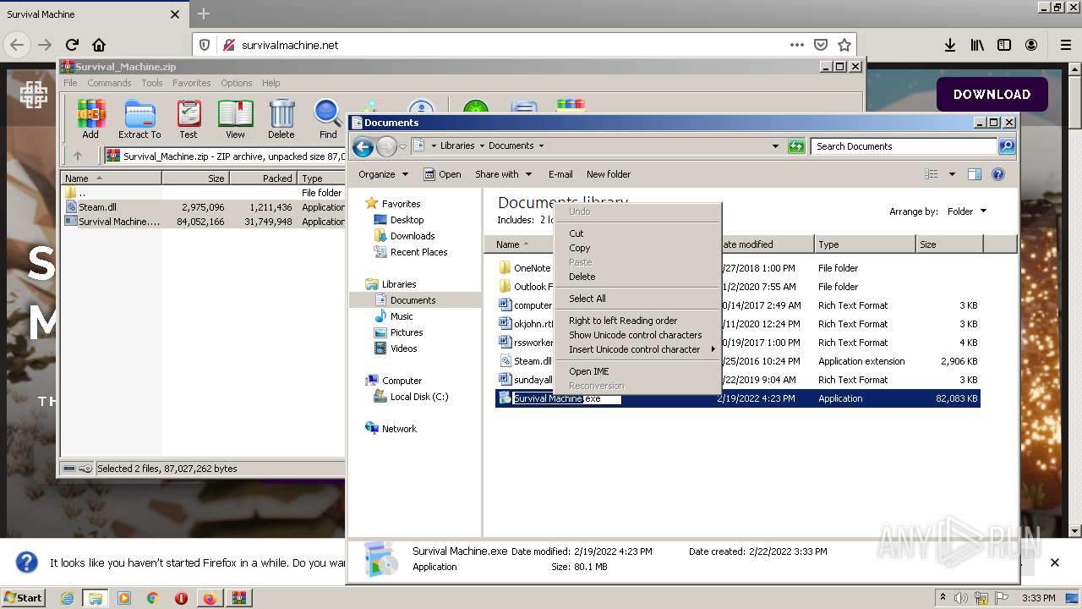Viewport: 1082px width, 609px height.
Task: Expand the address bar history dropdown
Action: (x=775, y=146)
